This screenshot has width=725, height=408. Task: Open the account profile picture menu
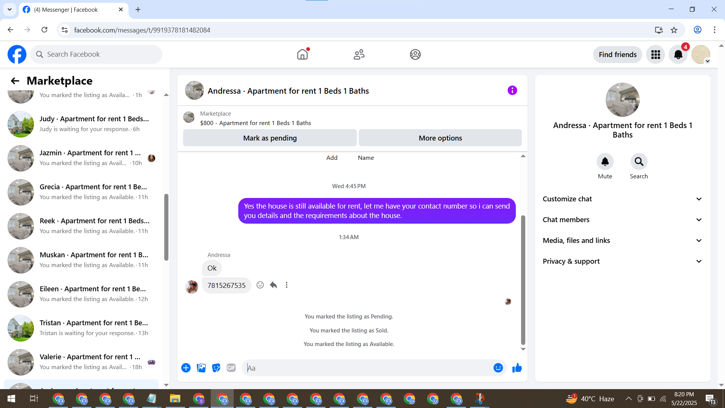coord(701,54)
